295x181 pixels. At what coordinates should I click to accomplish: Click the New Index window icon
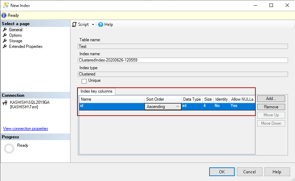pos(5,5)
